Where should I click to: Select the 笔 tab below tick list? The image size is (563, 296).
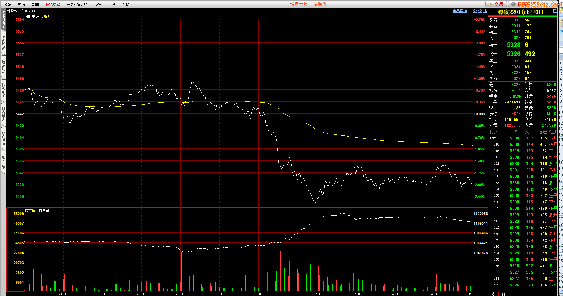(493, 294)
